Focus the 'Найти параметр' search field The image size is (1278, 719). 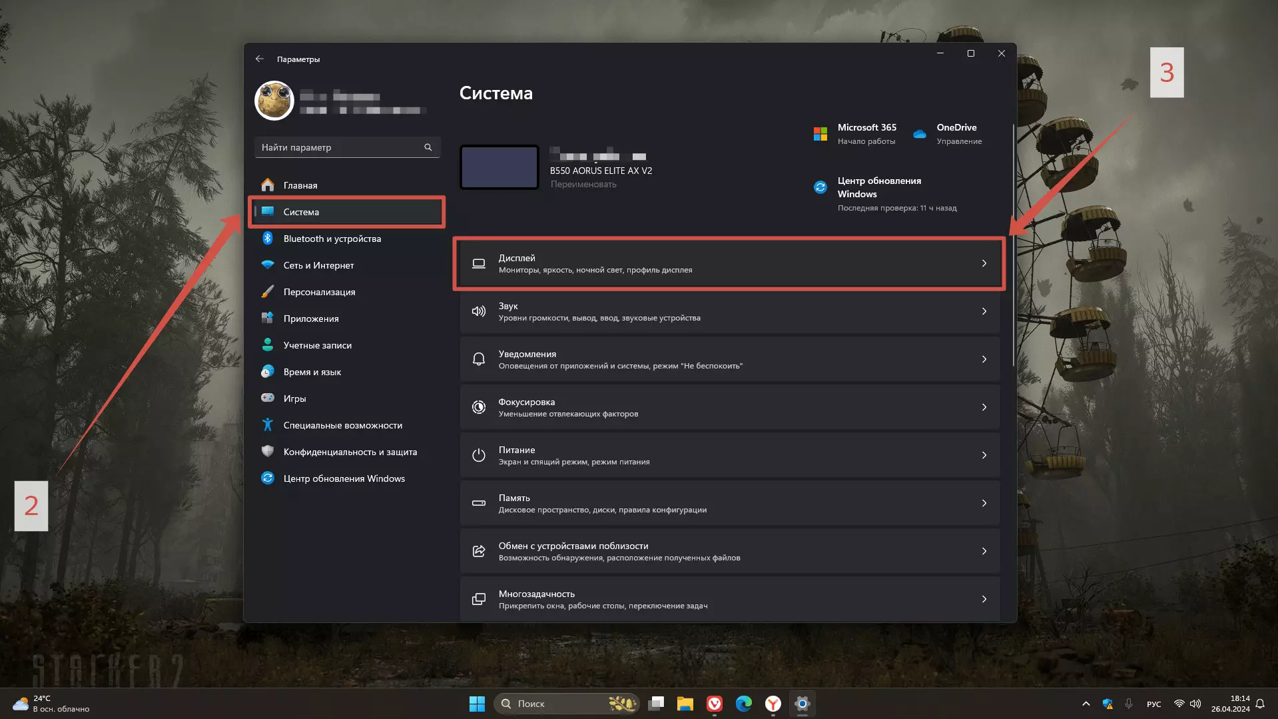[x=347, y=147]
